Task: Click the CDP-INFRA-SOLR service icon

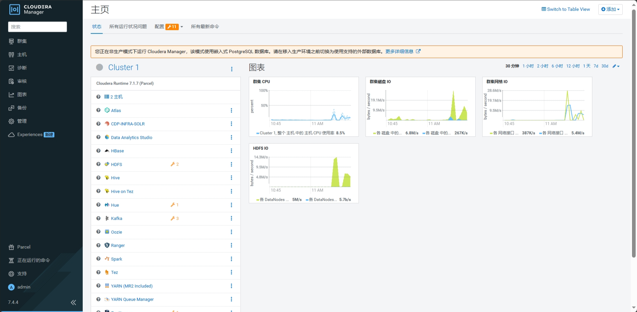Action: point(107,124)
